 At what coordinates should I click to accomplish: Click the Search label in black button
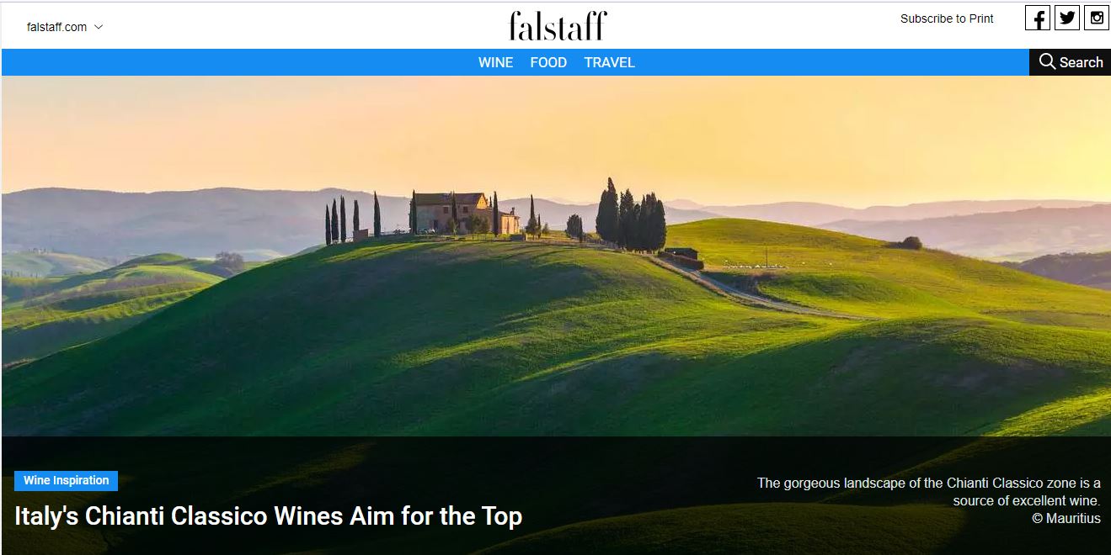pos(1082,62)
